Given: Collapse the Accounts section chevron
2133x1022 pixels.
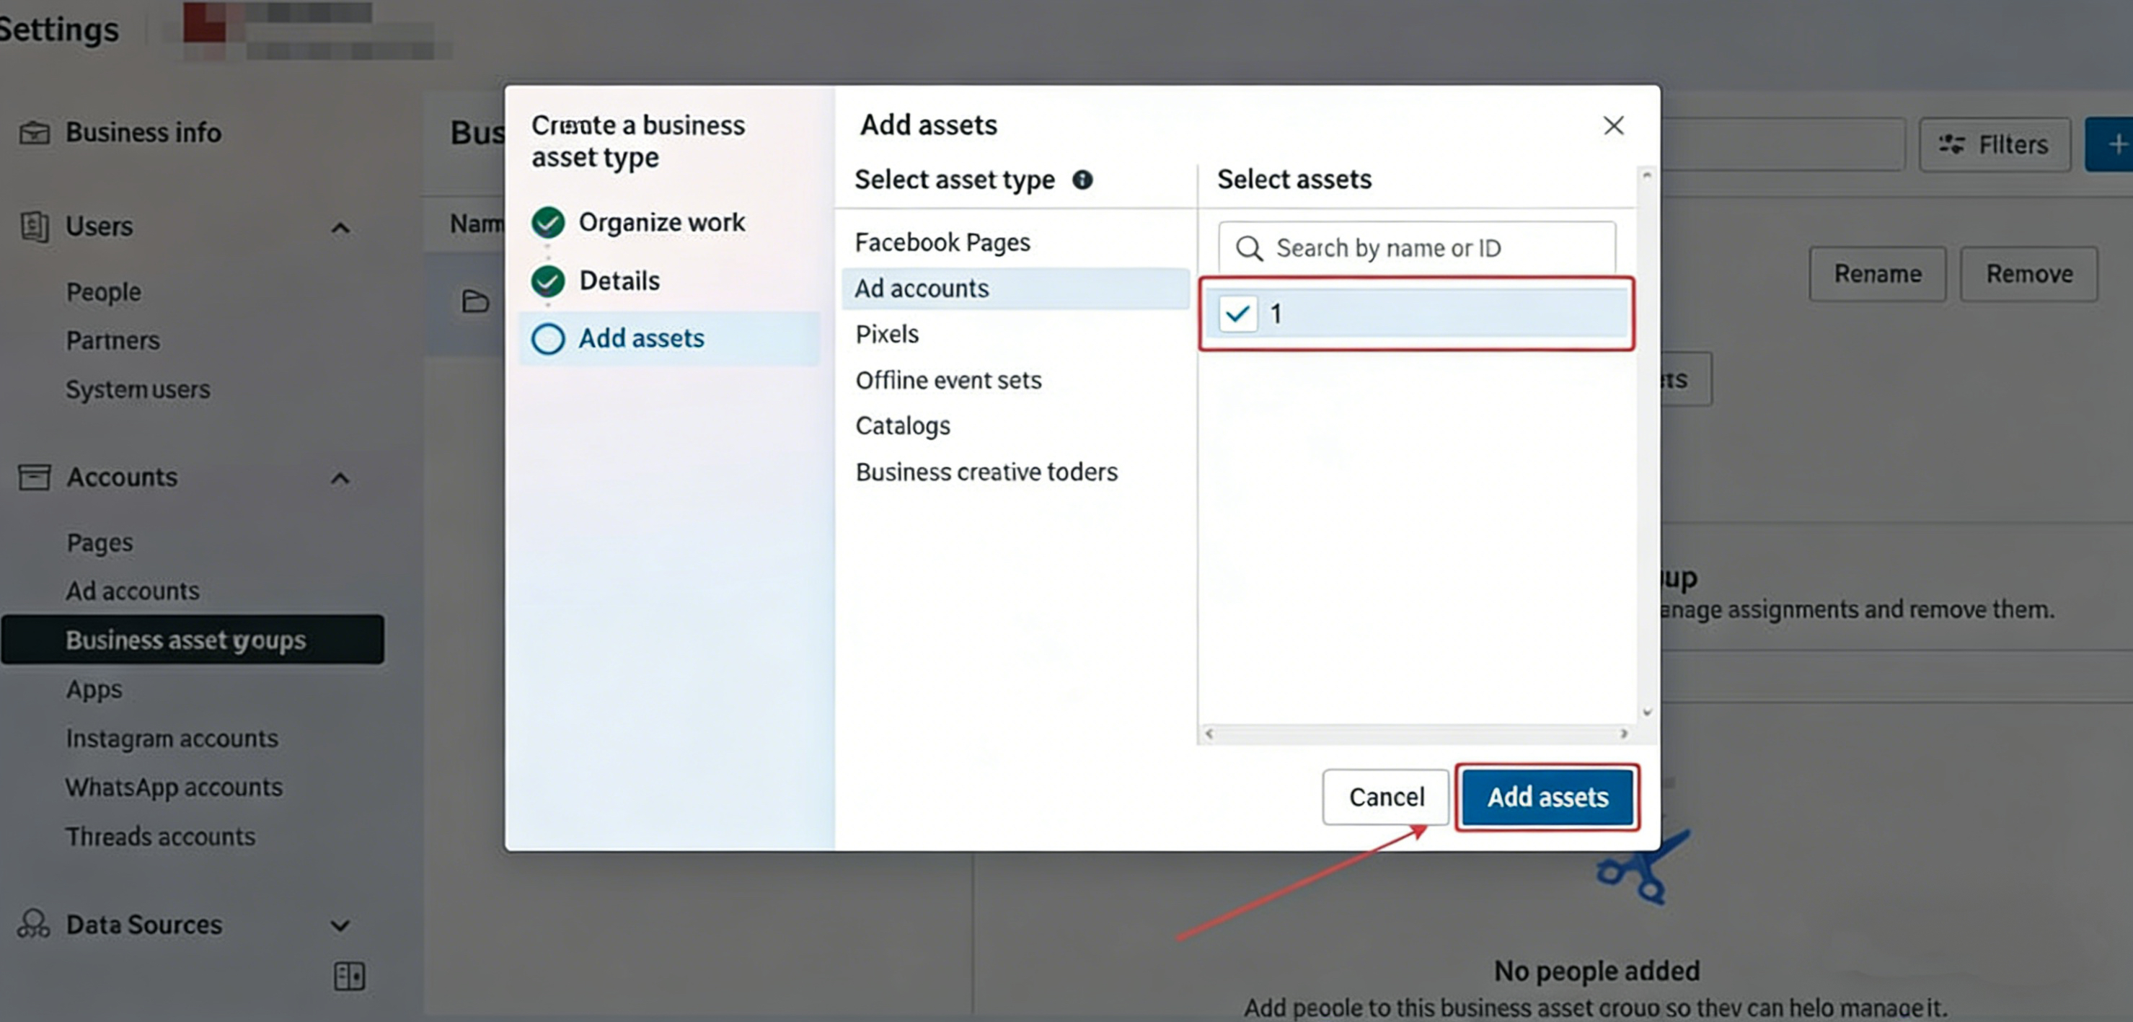Looking at the screenshot, I should [340, 479].
